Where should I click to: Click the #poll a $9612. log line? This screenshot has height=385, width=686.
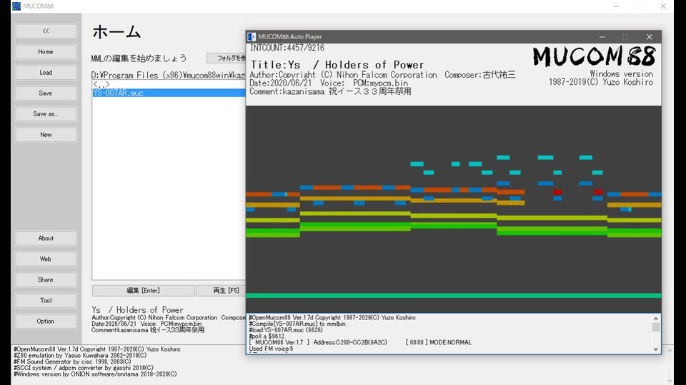[x=267, y=336]
